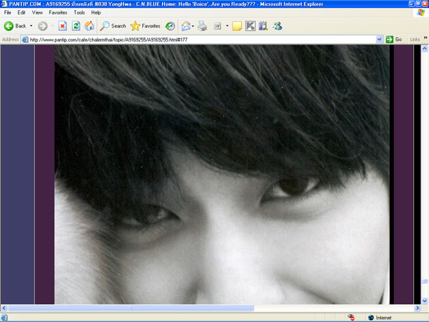Expand the address bar dropdown list
429x322 pixels.
click(x=379, y=40)
